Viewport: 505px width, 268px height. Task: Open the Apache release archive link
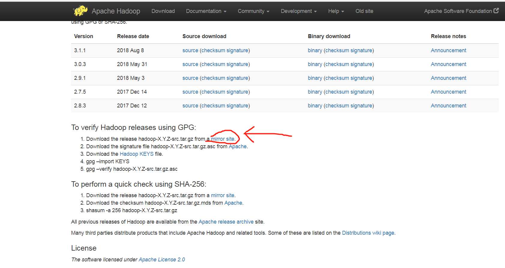(226, 222)
